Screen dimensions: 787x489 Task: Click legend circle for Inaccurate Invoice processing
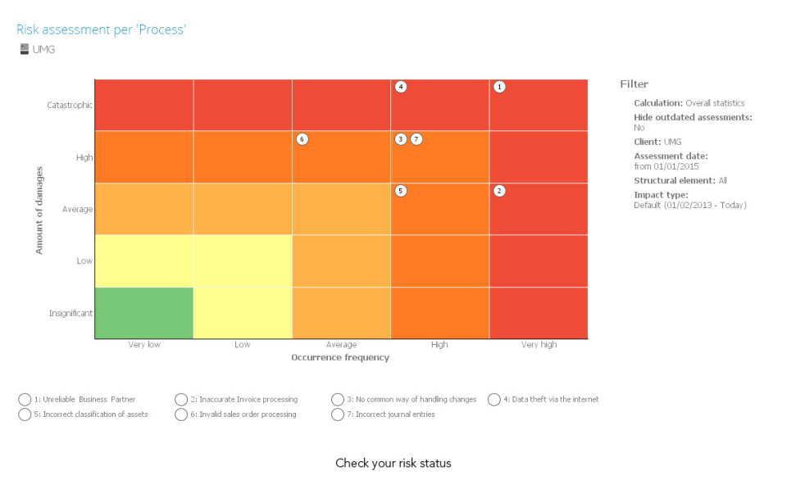tap(181, 400)
